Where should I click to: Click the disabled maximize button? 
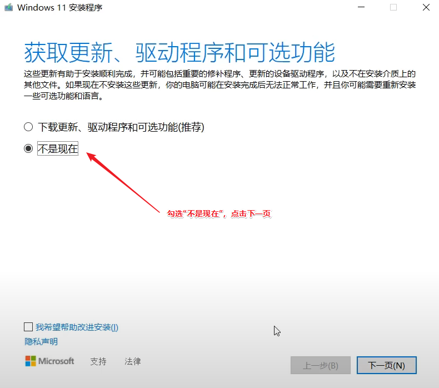pyautogui.click(x=393, y=8)
